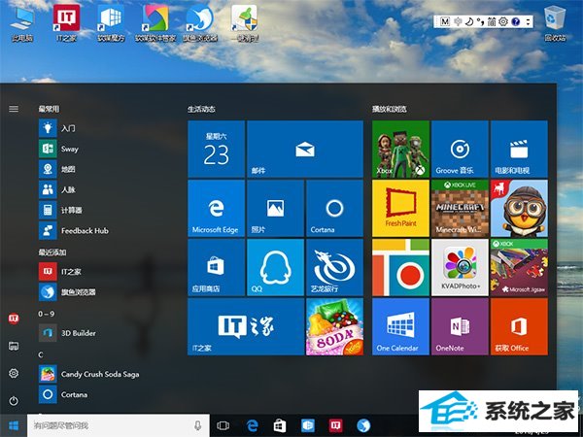
Task: Open the 照片 photos tile
Action: coord(275,208)
